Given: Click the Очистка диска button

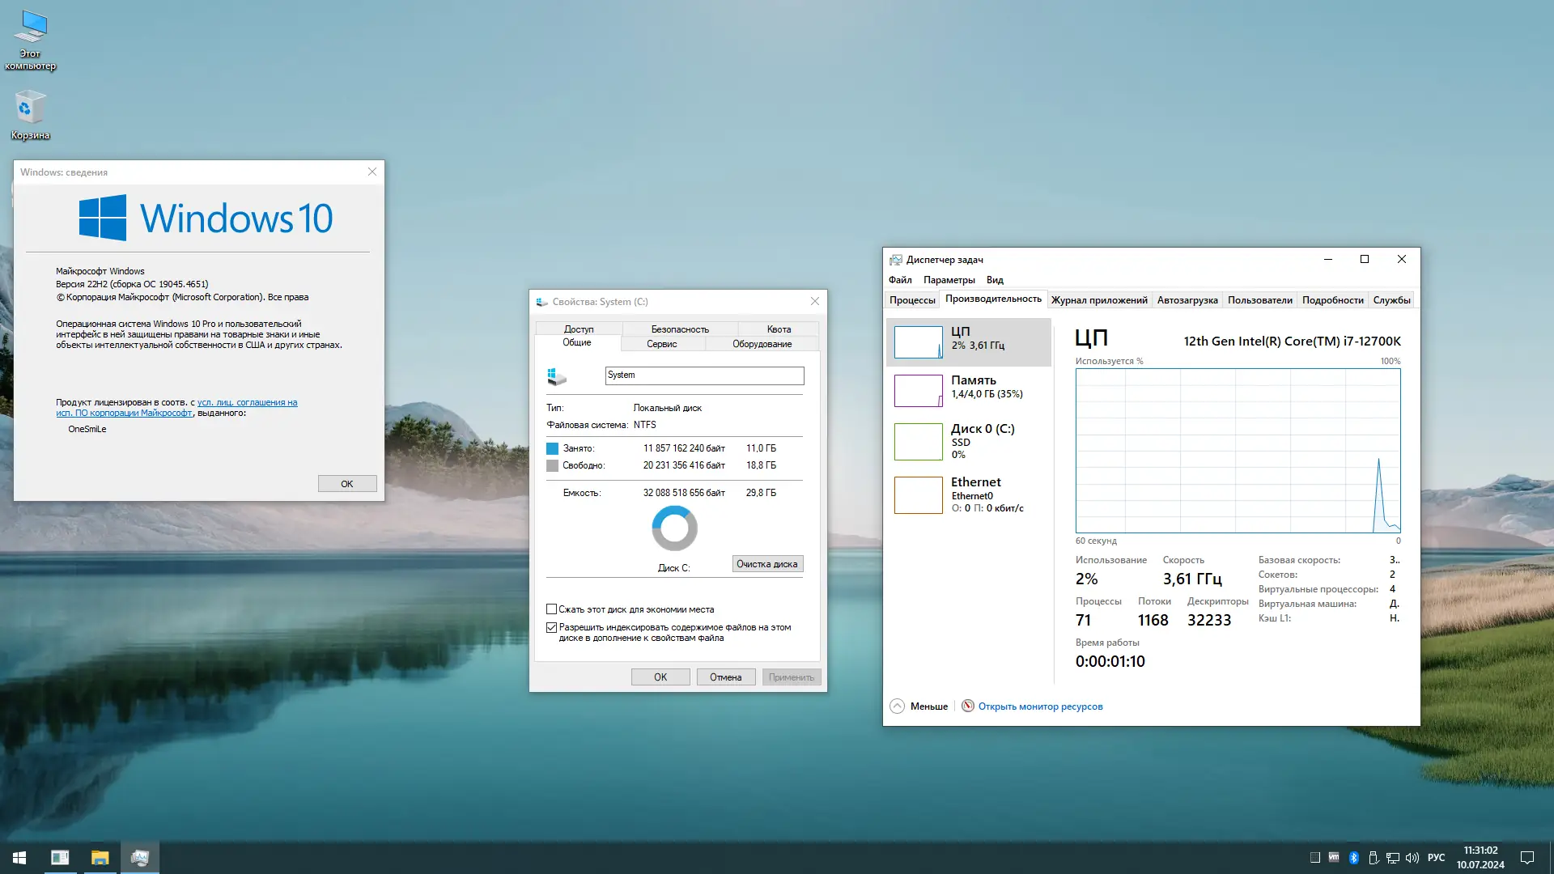Looking at the screenshot, I should (767, 564).
